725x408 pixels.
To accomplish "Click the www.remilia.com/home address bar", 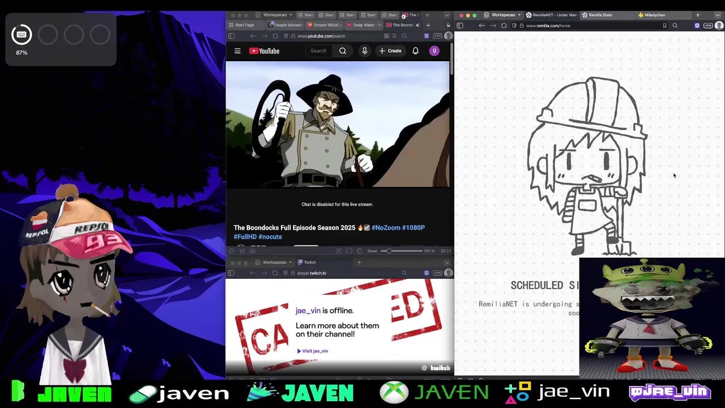I will [x=589, y=25].
